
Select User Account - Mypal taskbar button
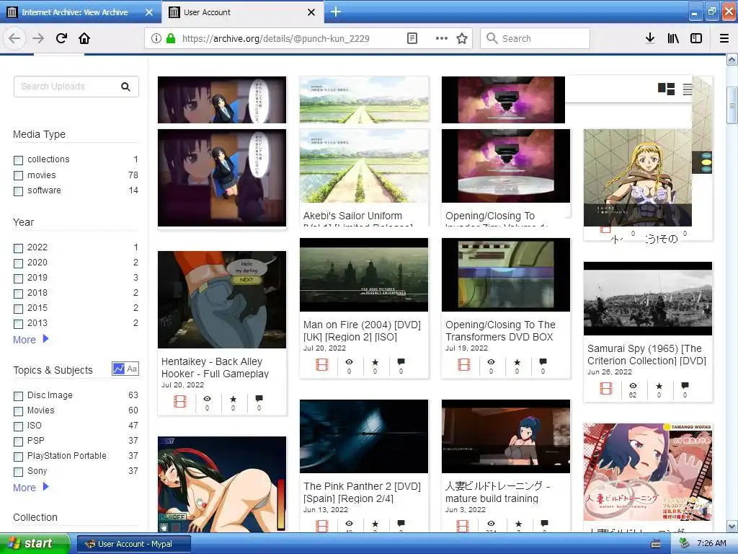pos(133,544)
